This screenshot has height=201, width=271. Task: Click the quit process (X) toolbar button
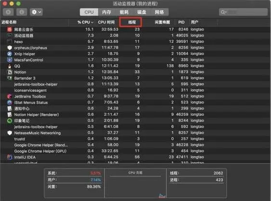[x=8, y=12]
